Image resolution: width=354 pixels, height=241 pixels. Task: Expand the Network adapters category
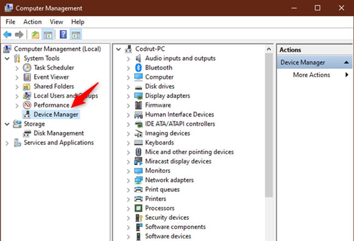point(128,180)
